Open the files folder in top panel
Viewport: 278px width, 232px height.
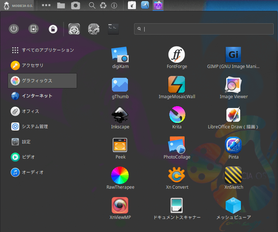[61, 5]
